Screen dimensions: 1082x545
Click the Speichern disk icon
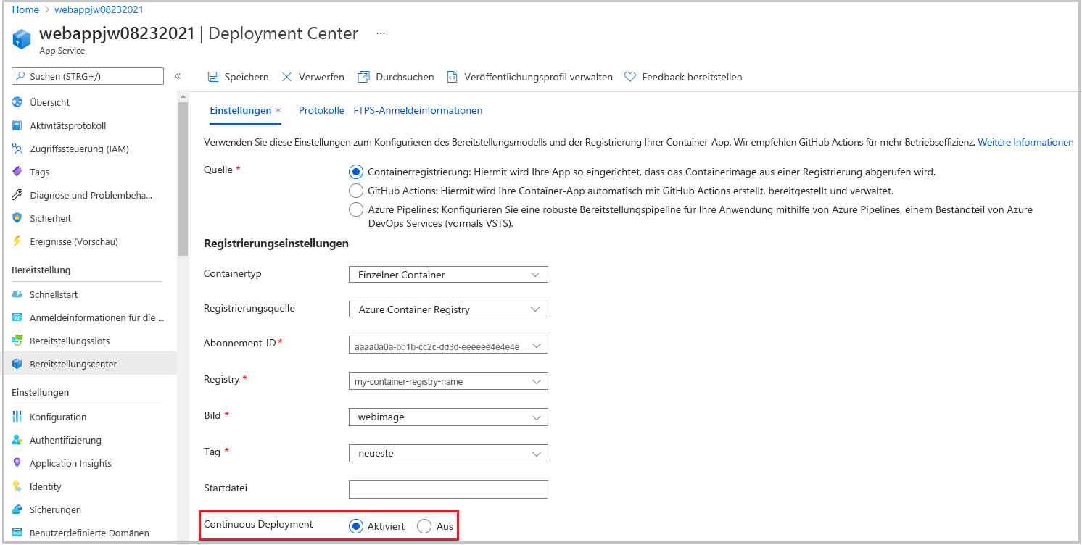[x=213, y=77]
